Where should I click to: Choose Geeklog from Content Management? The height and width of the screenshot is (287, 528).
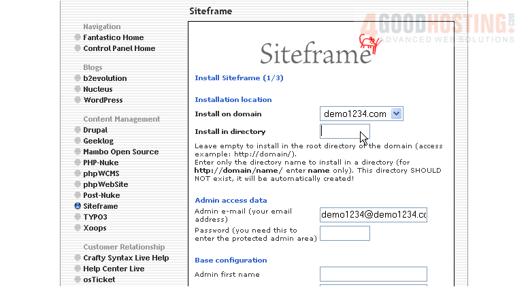point(99,141)
